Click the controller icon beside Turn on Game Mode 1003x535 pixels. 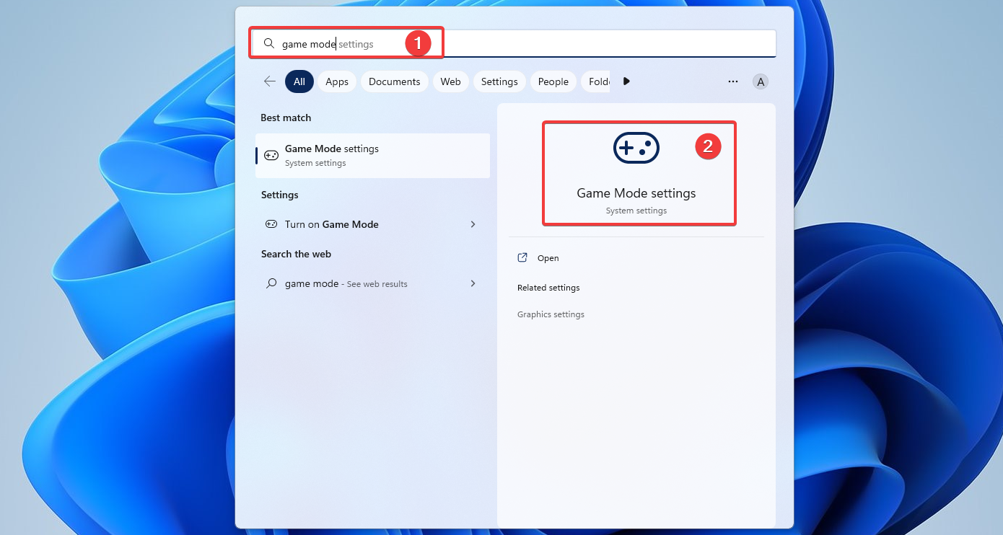point(271,224)
